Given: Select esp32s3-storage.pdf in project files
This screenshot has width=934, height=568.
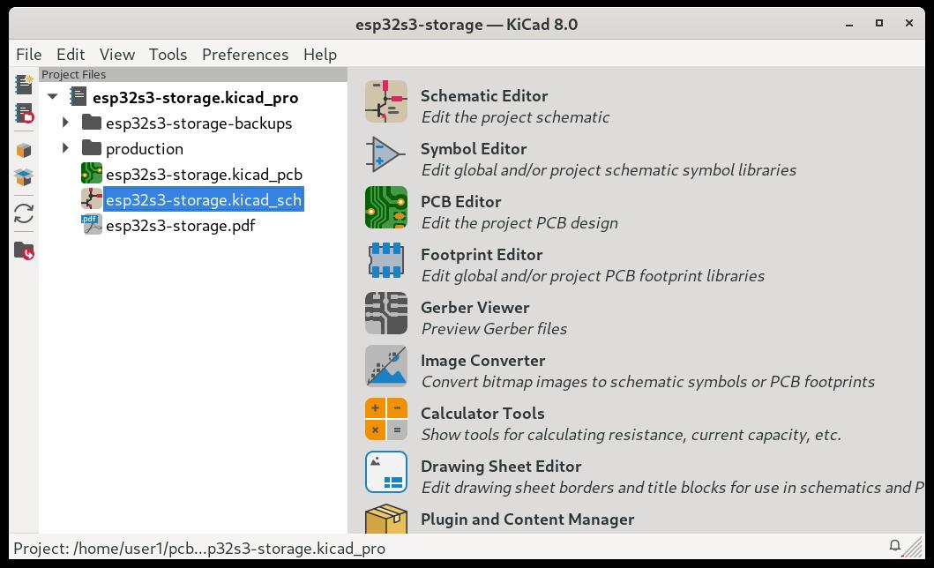Looking at the screenshot, I should click(180, 226).
